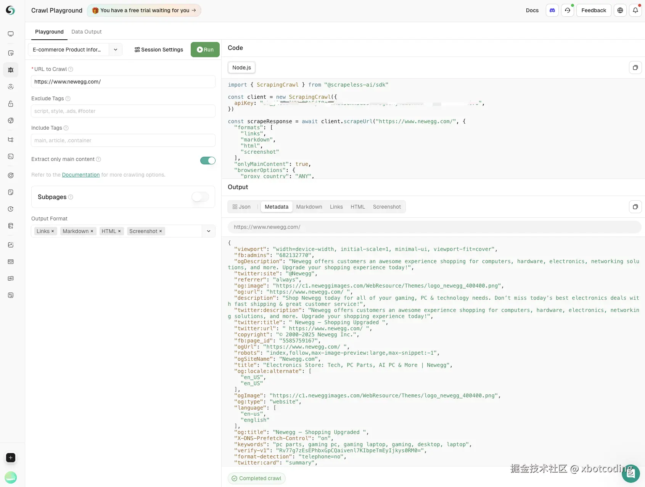Click the Completed crawl status badge
This screenshot has height=487, width=645.
pyautogui.click(x=257, y=478)
